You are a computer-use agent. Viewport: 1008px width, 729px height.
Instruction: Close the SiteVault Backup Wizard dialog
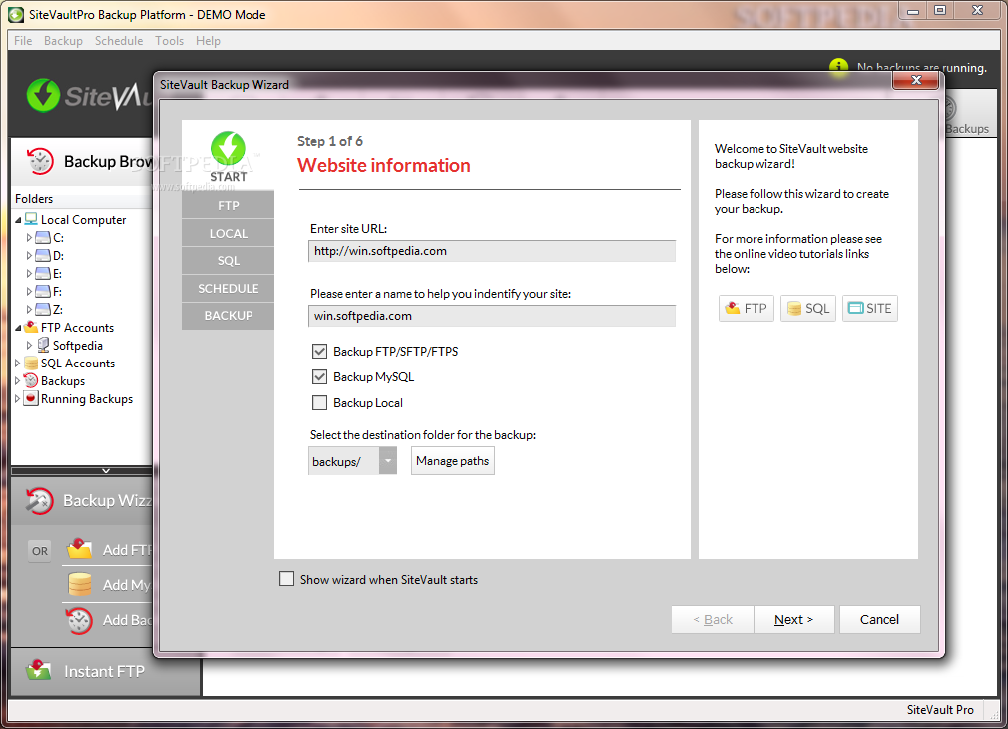pos(917,80)
